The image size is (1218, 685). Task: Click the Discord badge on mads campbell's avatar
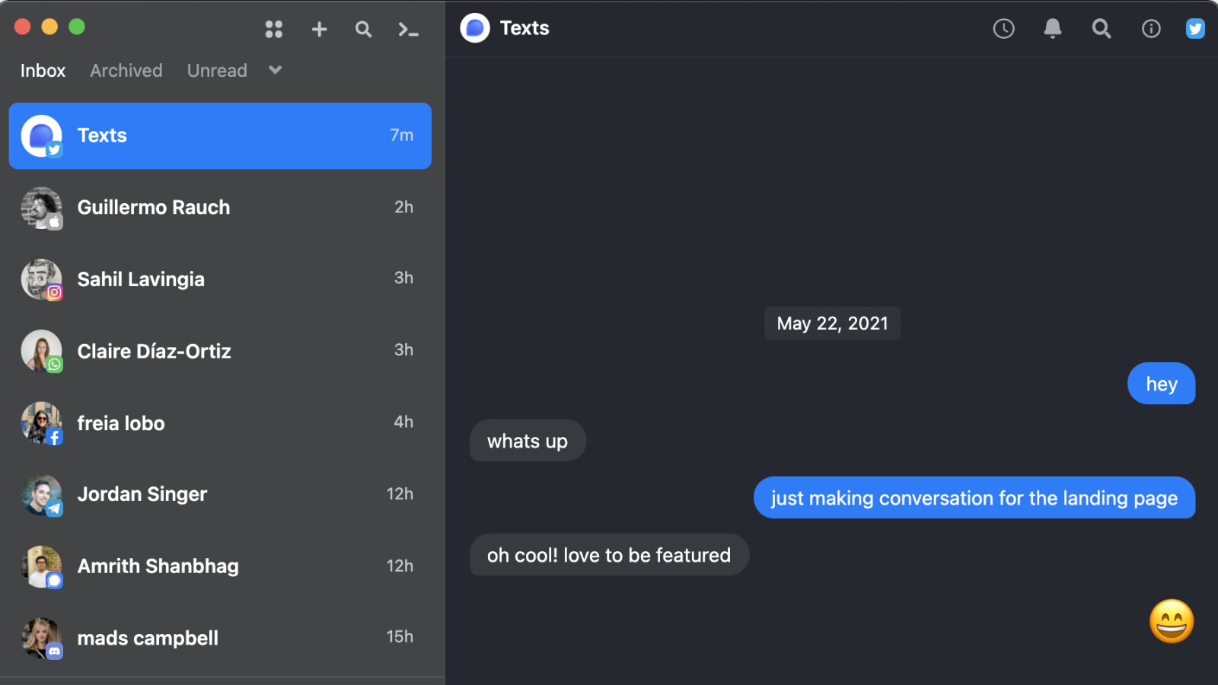click(x=53, y=652)
